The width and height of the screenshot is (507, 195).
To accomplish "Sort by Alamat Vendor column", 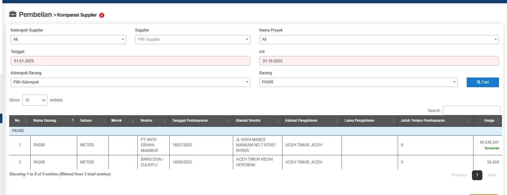I will click(257, 121).
